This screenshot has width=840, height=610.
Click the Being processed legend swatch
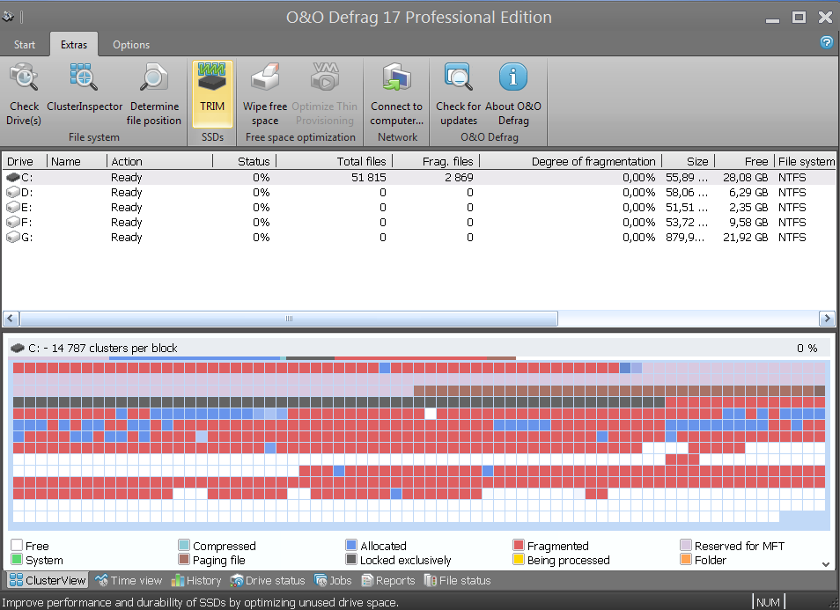coord(518,559)
